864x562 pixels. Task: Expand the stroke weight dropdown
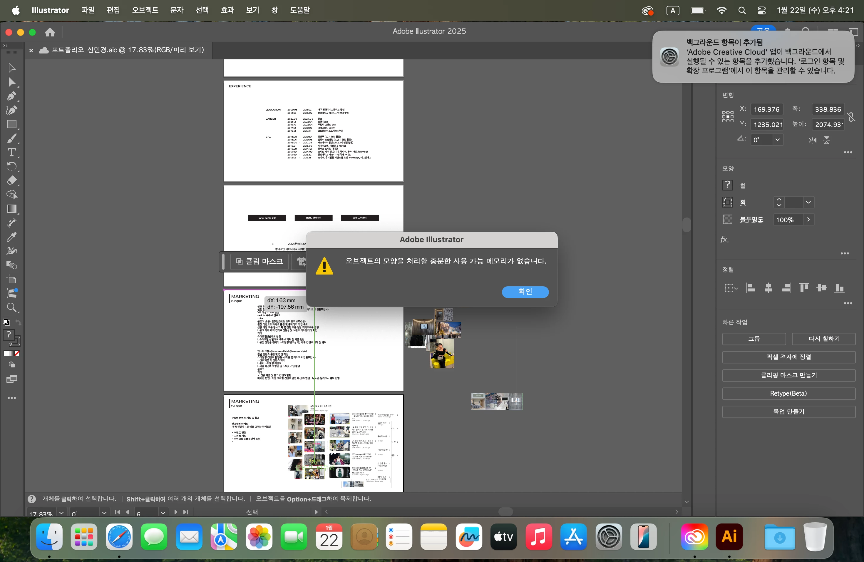[x=808, y=203]
